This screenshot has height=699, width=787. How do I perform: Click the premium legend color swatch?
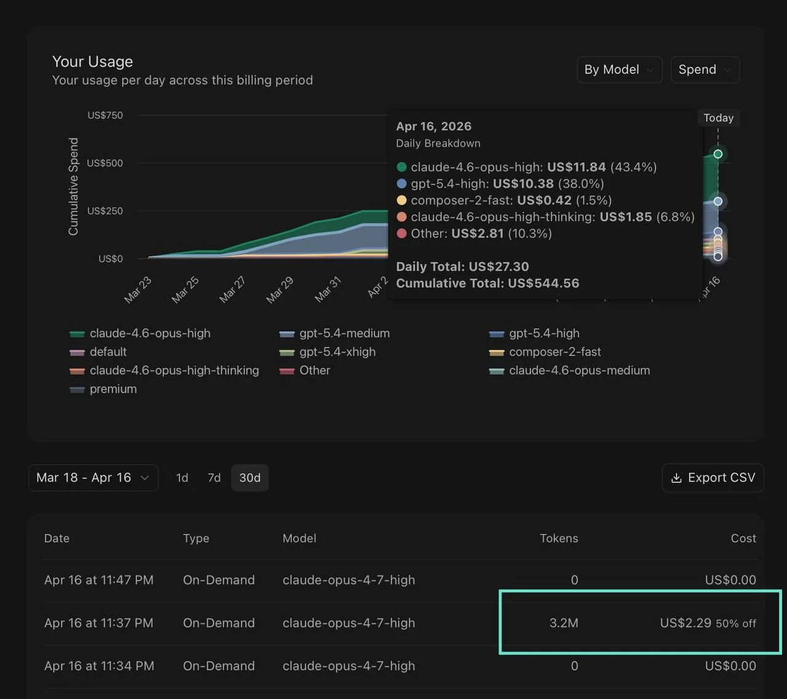(x=77, y=389)
